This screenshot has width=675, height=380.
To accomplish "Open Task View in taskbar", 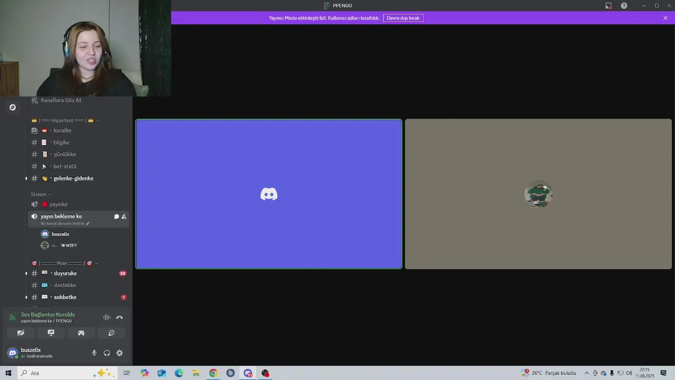I will pyautogui.click(x=127, y=373).
